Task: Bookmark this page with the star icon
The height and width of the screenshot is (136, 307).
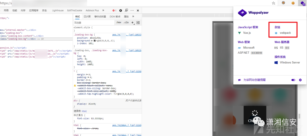Action: pos(273,3)
